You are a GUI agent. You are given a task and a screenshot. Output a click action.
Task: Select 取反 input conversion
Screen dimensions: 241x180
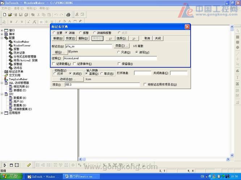[x=101, y=74]
